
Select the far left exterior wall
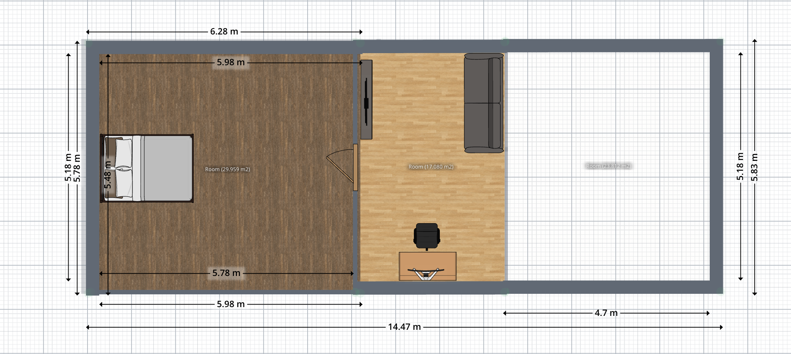[x=93, y=167]
